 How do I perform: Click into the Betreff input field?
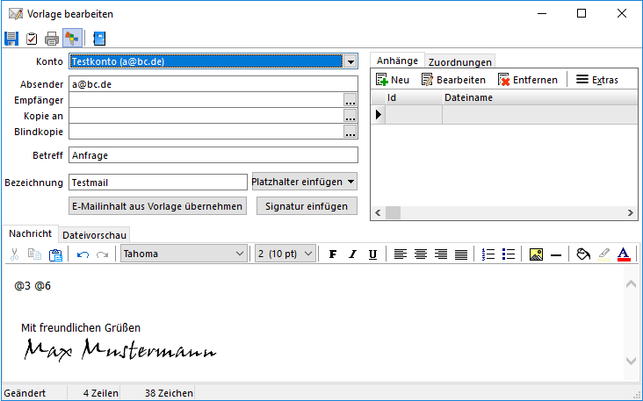(x=213, y=155)
